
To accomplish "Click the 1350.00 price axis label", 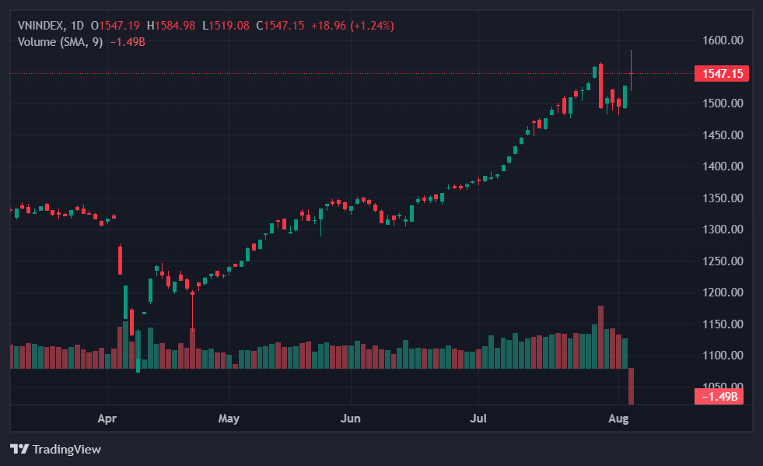I will pos(723,198).
